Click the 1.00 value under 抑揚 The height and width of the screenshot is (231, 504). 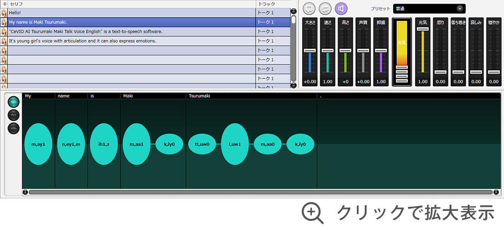tap(381, 82)
